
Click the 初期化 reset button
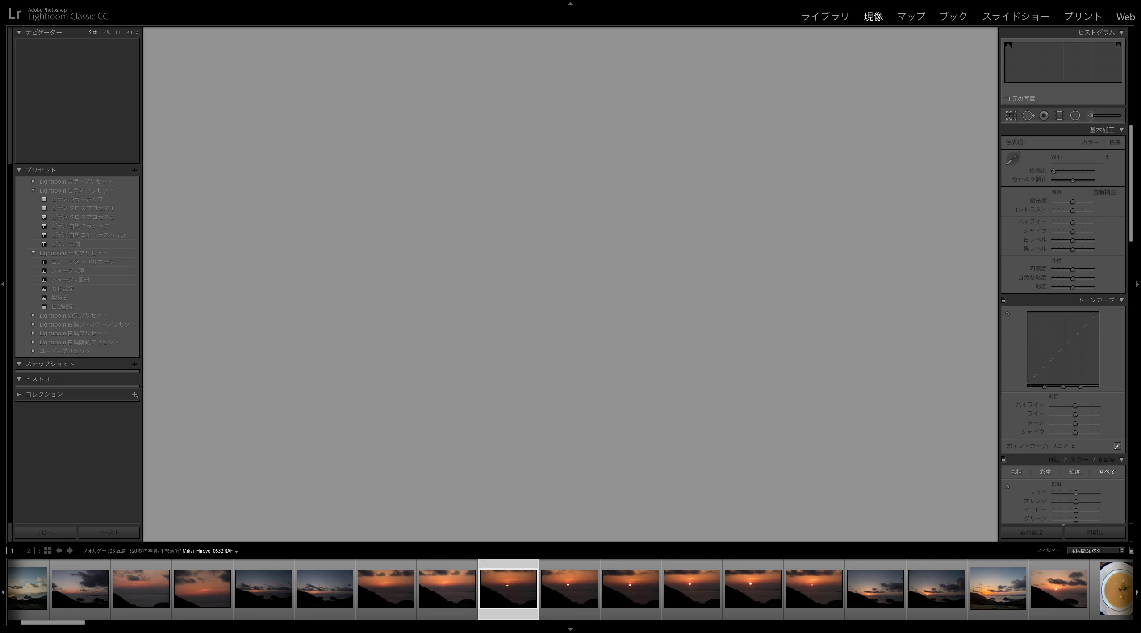(1095, 532)
